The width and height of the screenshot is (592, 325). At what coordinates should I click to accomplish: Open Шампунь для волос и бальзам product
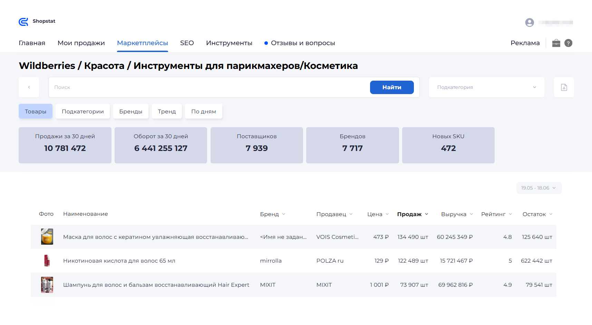coord(156,285)
